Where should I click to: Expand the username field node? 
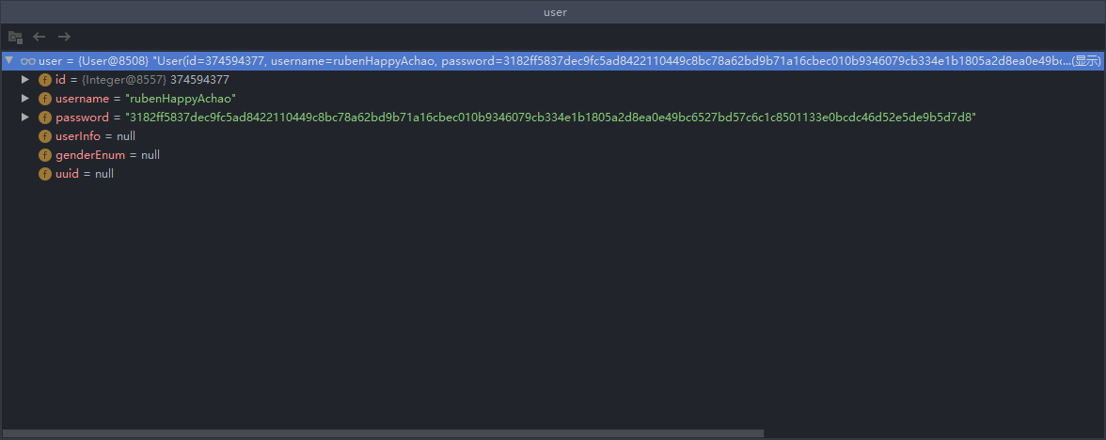pyautogui.click(x=25, y=99)
